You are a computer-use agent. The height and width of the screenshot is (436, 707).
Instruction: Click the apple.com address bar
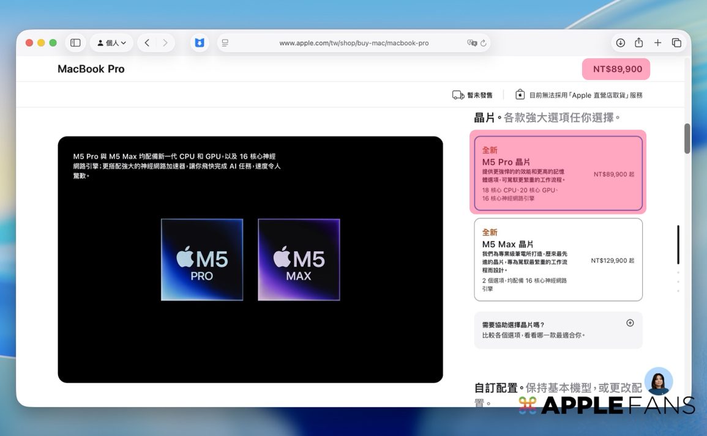[x=353, y=43]
